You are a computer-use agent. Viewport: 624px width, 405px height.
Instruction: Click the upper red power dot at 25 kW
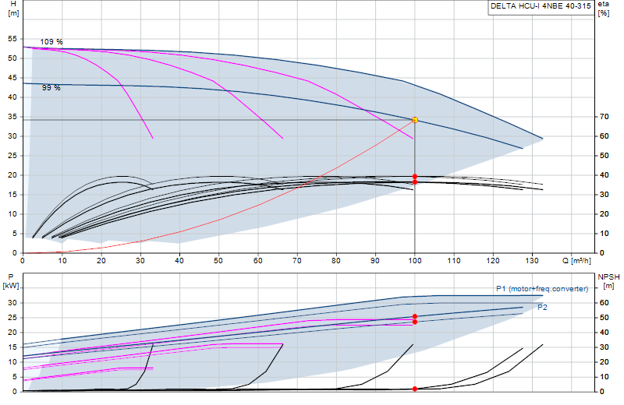click(x=415, y=317)
